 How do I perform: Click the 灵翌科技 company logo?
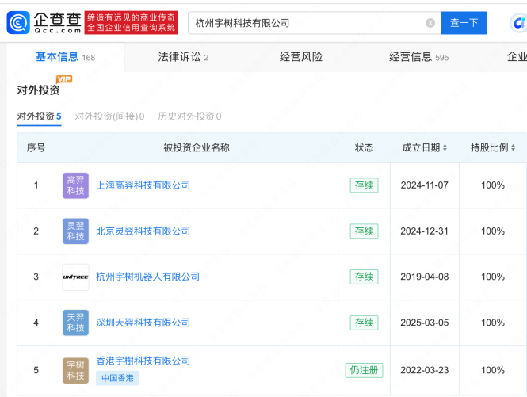tap(75, 231)
